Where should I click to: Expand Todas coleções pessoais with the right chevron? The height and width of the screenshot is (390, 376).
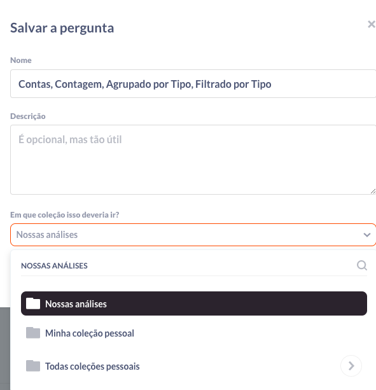click(351, 366)
